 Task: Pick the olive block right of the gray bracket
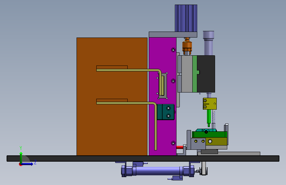pyautogui.click(x=216, y=141)
